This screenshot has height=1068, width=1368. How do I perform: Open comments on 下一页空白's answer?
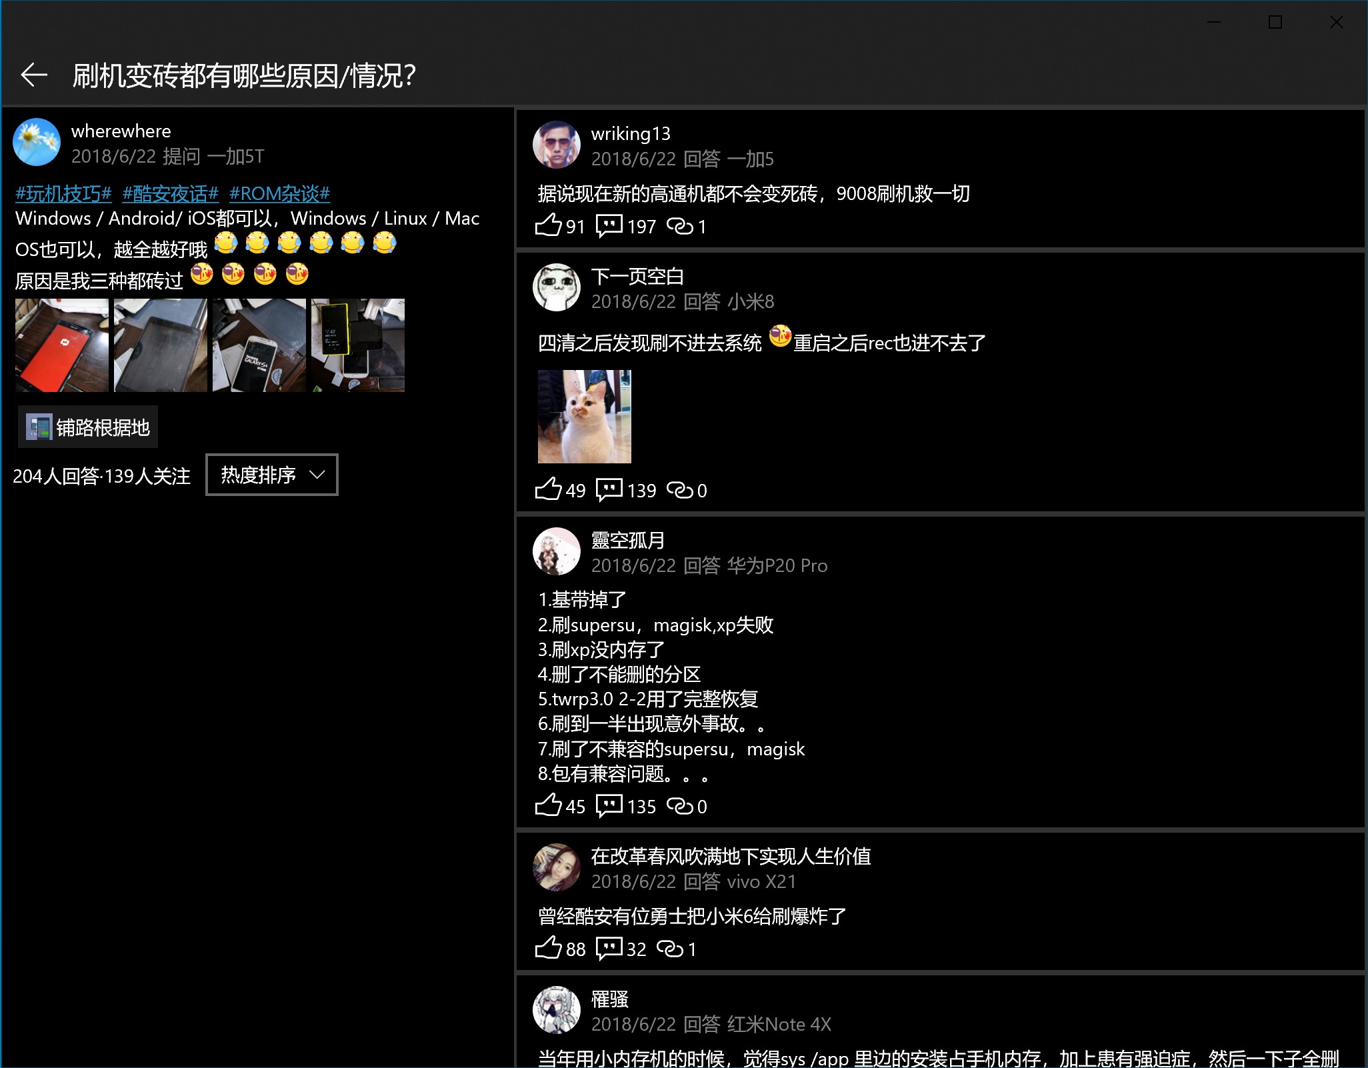[x=609, y=489]
